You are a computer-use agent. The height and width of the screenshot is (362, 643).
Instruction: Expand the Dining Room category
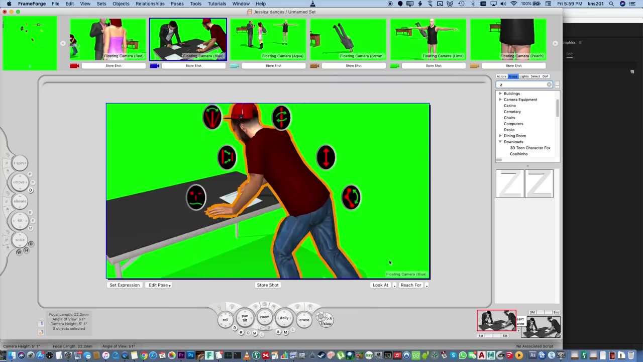pyautogui.click(x=500, y=136)
